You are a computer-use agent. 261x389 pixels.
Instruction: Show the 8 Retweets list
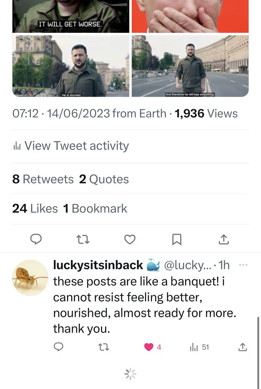[x=43, y=179]
